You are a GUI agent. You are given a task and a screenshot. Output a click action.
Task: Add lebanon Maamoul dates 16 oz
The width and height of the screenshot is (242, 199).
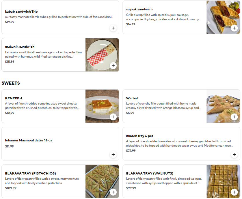[x=113, y=155]
